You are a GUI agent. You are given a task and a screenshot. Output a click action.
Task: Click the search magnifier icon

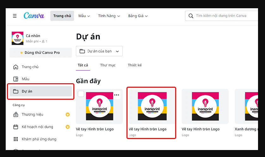coord(191,16)
